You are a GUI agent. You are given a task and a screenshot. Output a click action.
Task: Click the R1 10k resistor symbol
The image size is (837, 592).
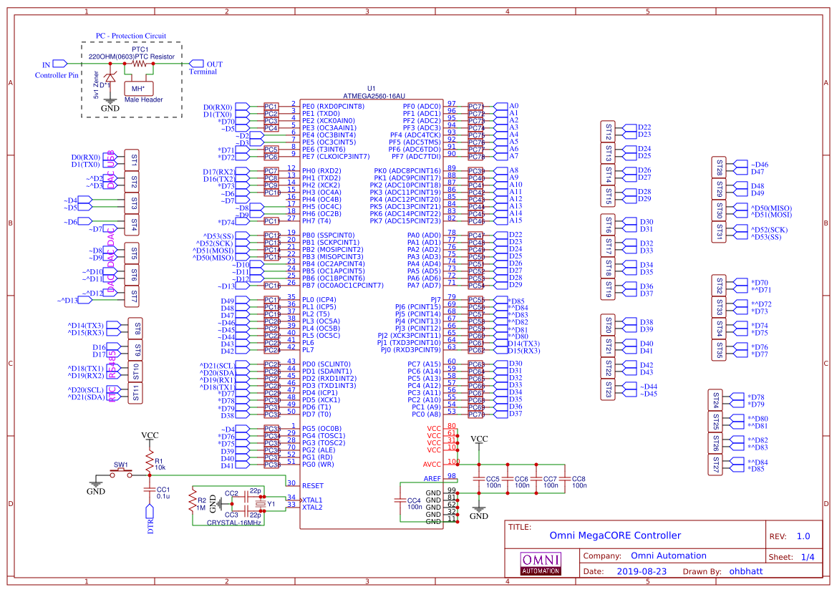150,460
